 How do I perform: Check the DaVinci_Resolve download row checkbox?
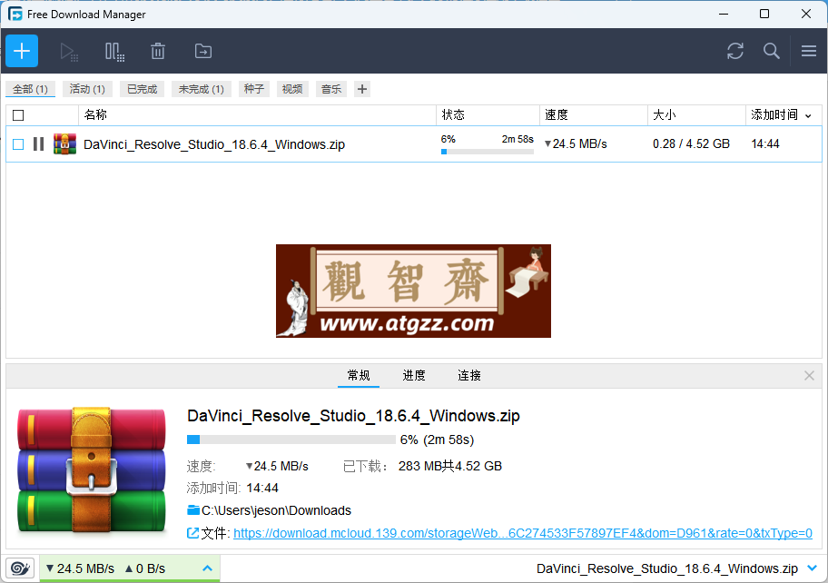[x=18, y=144]
